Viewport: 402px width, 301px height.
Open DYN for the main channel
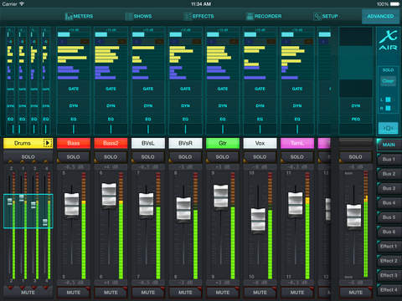pyautogui.click(x=356, y=105)
